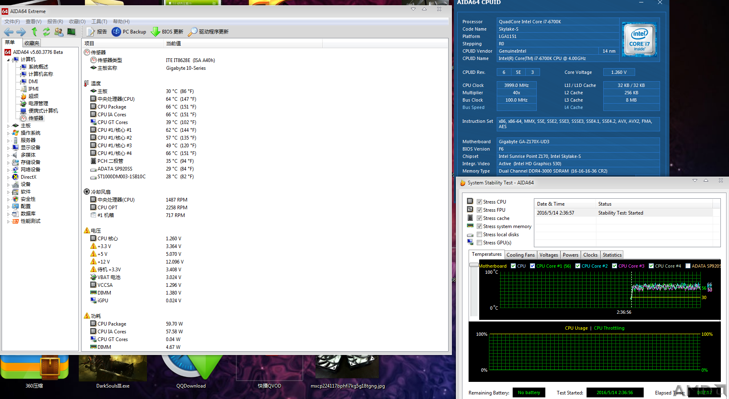
Task: Click the Temperatures tab
Action: click(x=487, y=254)
